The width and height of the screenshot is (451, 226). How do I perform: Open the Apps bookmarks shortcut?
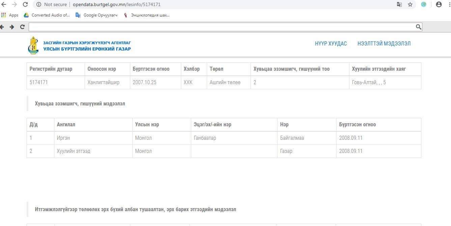tap(10, 15)
